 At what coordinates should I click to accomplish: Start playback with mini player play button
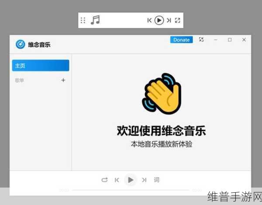[159, 20]
